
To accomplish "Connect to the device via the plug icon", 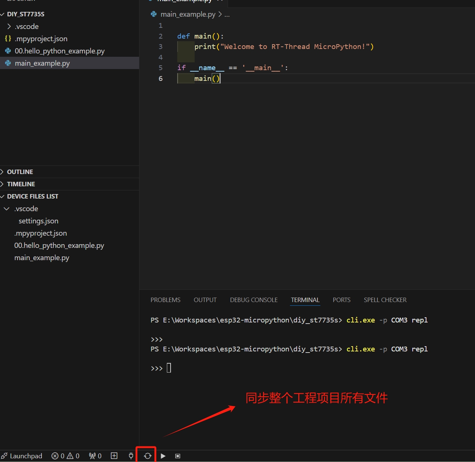I will pyautogui.click(x=131, y=456).
